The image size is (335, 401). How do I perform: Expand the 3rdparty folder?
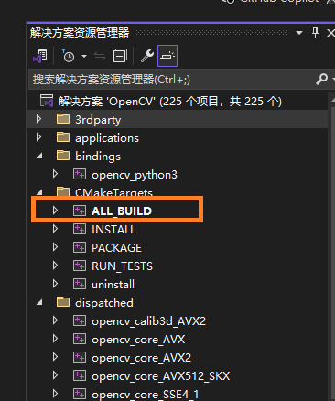coord(38,119)
